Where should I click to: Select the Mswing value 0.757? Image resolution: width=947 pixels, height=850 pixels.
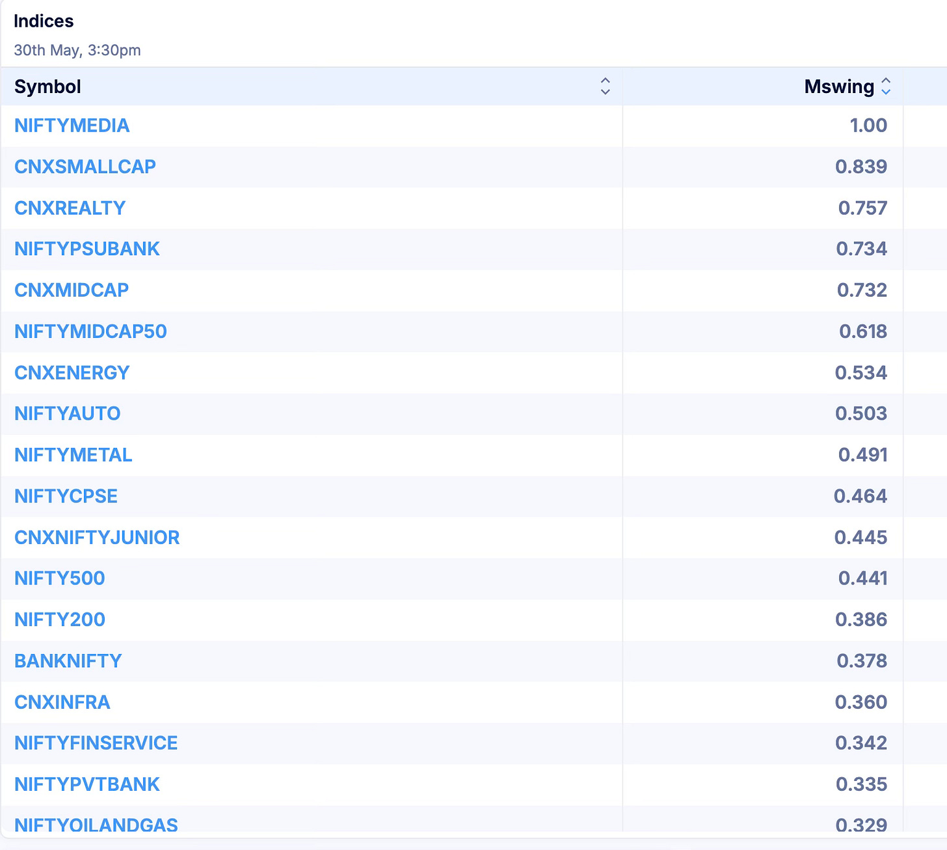click(862, 208)
